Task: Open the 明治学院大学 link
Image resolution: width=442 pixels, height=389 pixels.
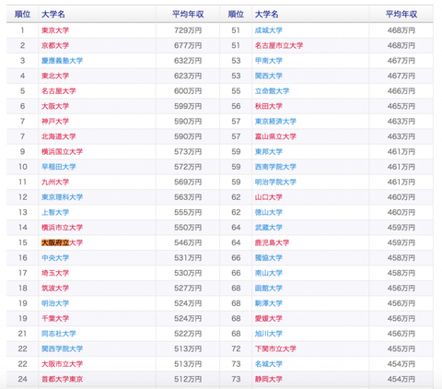Action: (x=275, y=182)
